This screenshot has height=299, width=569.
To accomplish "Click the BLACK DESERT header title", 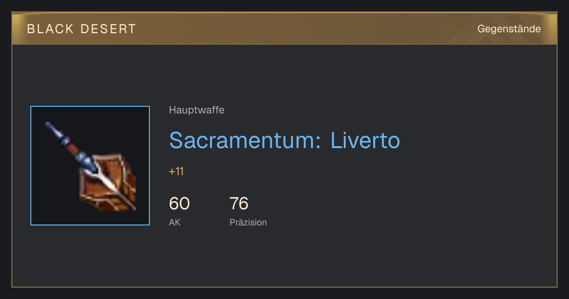I will pyautogui.click(x=82, y=29).
